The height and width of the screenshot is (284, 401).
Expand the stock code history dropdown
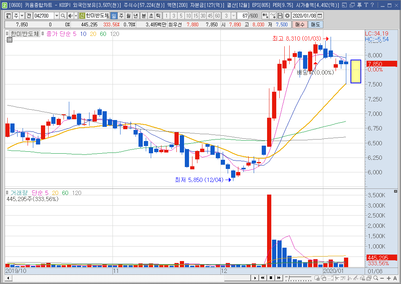point(57,16)
